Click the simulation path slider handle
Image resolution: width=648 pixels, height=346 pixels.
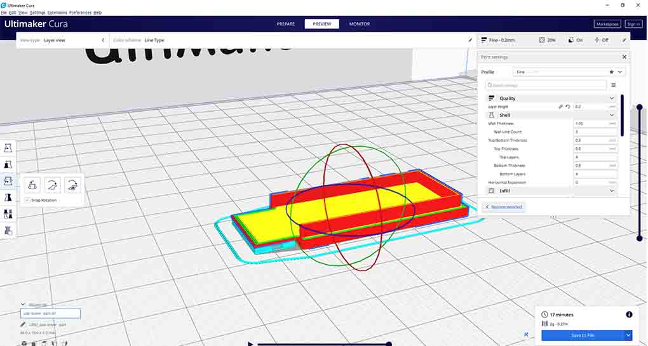[389, 343]
